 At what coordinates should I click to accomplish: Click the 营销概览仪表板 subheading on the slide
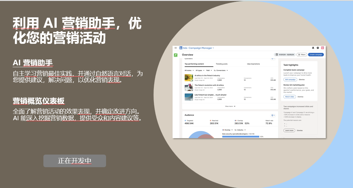click(x=39, y=101)
